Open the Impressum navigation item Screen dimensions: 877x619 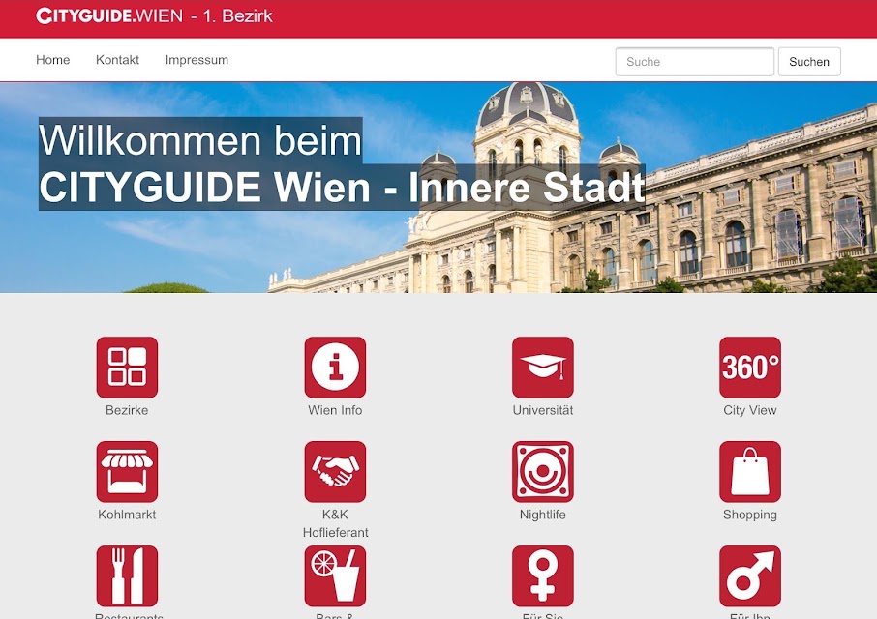click(x=197, y=60)
